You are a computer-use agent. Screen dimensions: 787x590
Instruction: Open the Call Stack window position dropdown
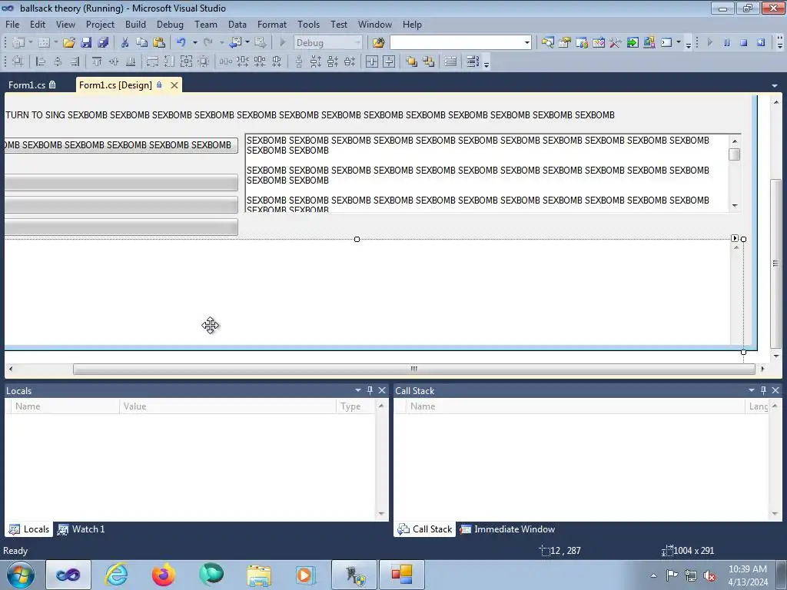point(752,390)
